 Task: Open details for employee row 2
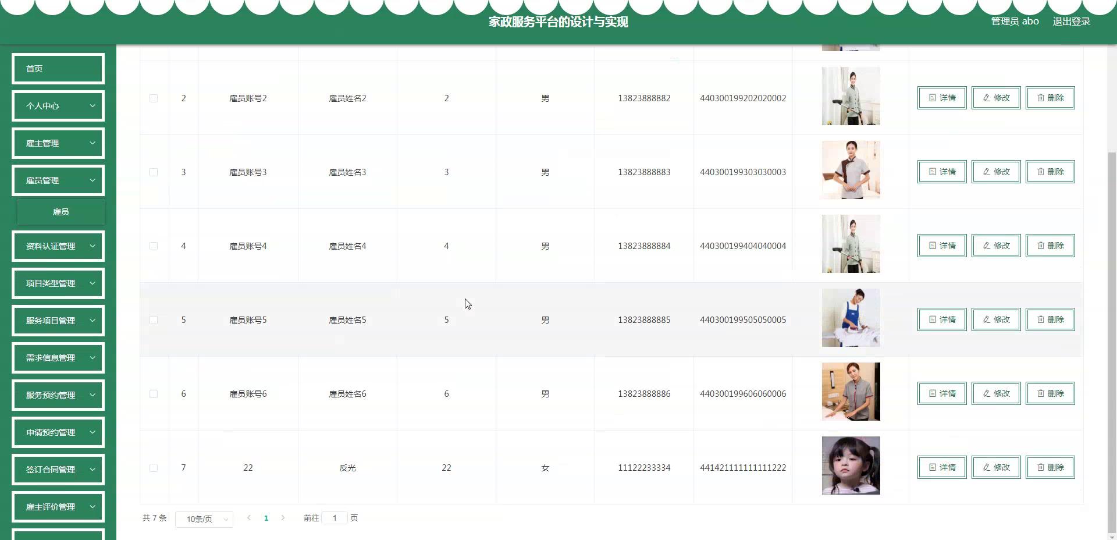pyautogui.click(x=942, y=98)
